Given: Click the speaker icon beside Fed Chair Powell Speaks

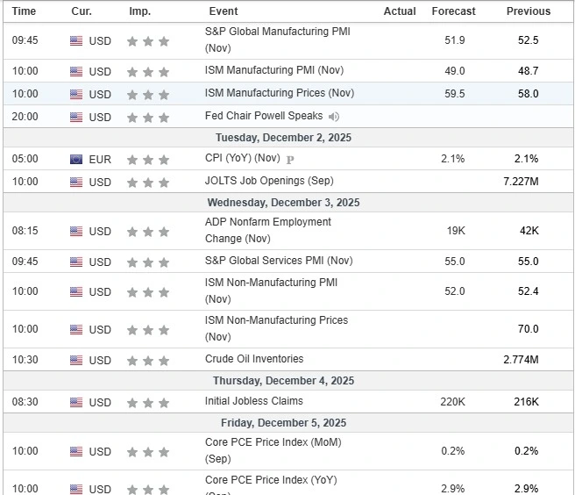Looking at the screenshot, I should tap(334, 117).
